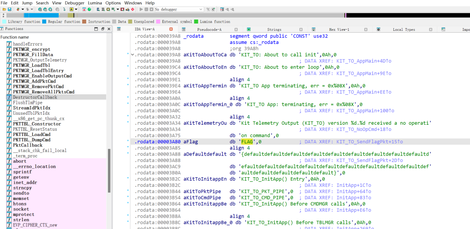
Task: Open the File menu
Action: (x=4, y=3)
